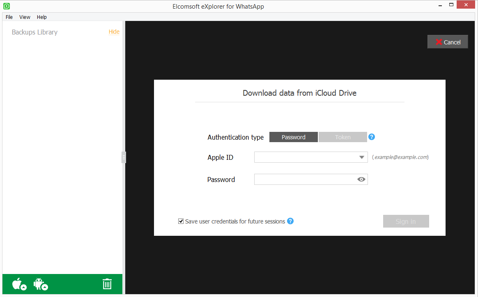
Task: Select the iOS backups icon in green bar
Action: click(x=18, y=284)
